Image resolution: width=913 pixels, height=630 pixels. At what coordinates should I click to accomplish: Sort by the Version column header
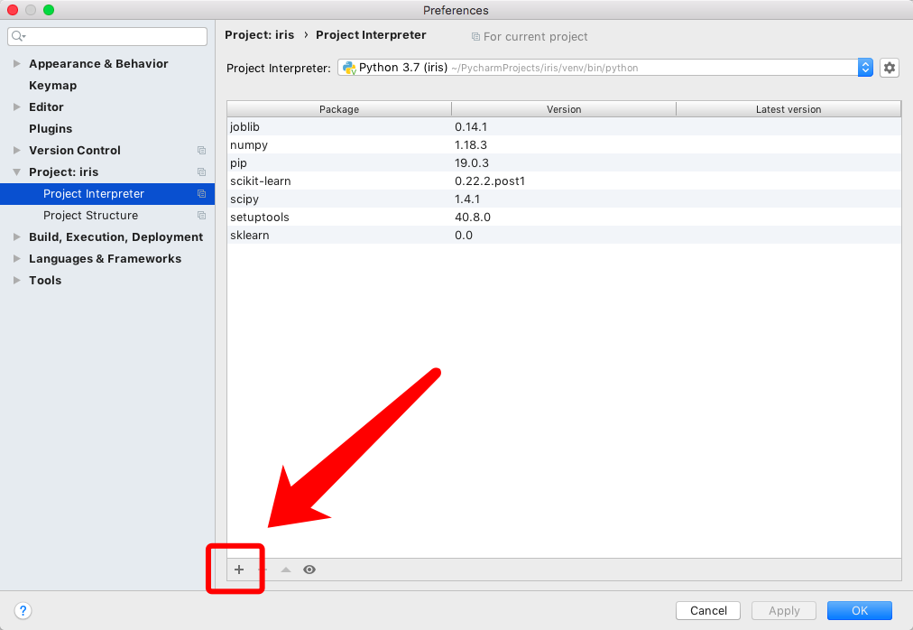564,109
